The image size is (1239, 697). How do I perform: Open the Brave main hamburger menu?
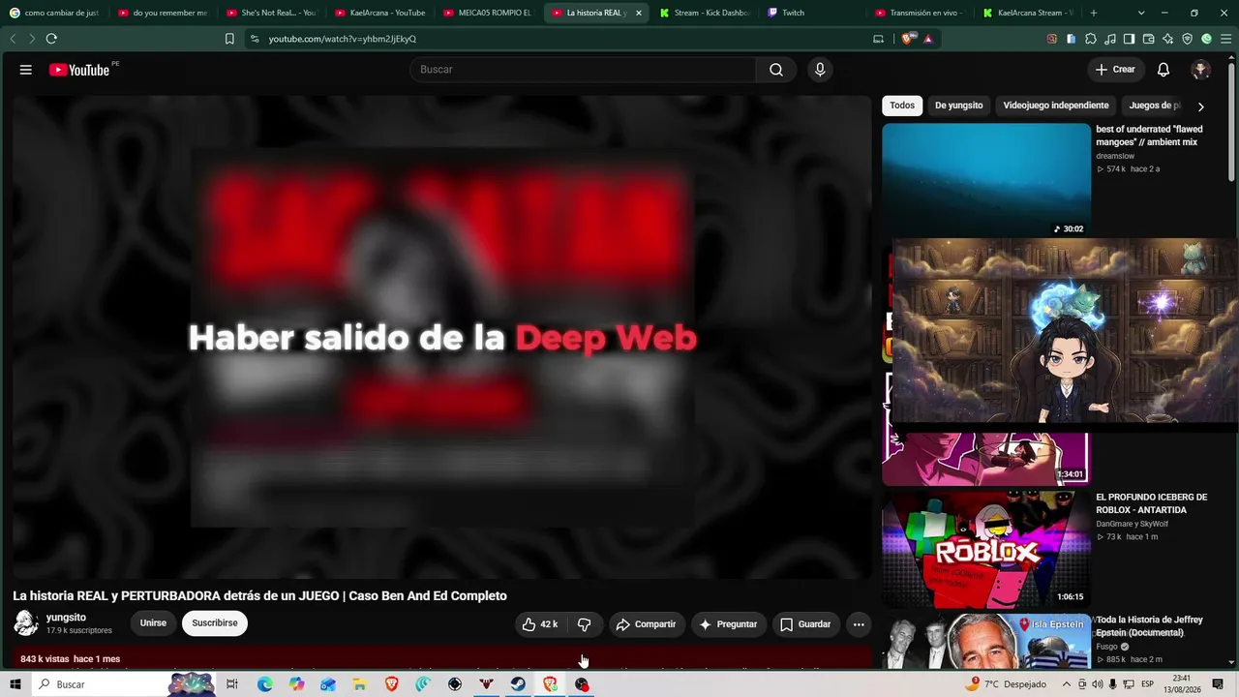(x=1226, y=39)
